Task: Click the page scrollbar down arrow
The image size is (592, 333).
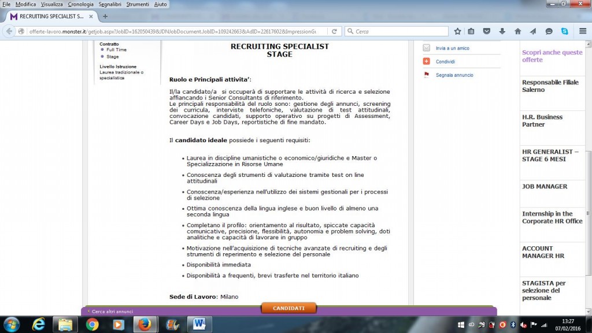Action: (588, 312)
